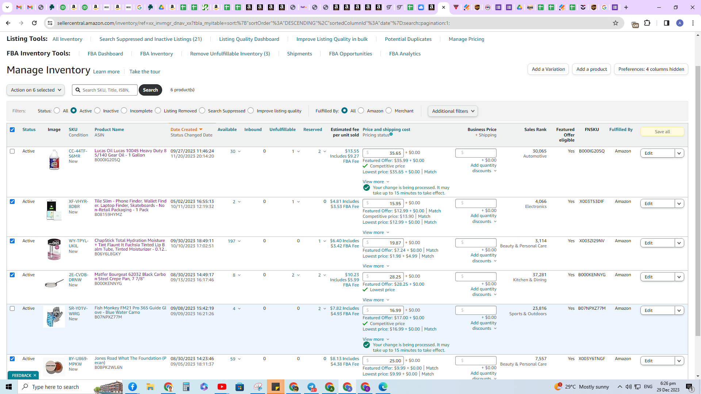The width and height of the screenshot is (701, 394).
Task: Open the Chrome profile avatar
Action: (680, 23)
